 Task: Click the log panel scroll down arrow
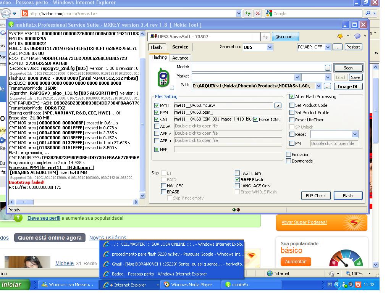coord(142,196)
